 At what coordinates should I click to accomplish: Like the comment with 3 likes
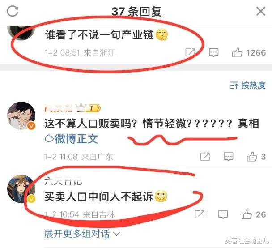252,156
